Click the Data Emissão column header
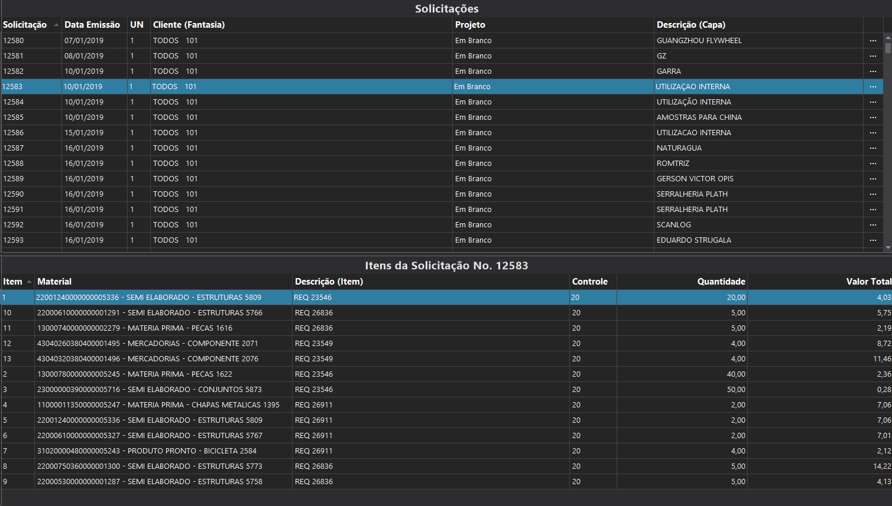The image size is (892, 506). (95, 25)
